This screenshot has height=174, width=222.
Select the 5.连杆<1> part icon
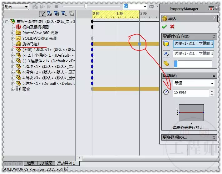tap(18, 83)
